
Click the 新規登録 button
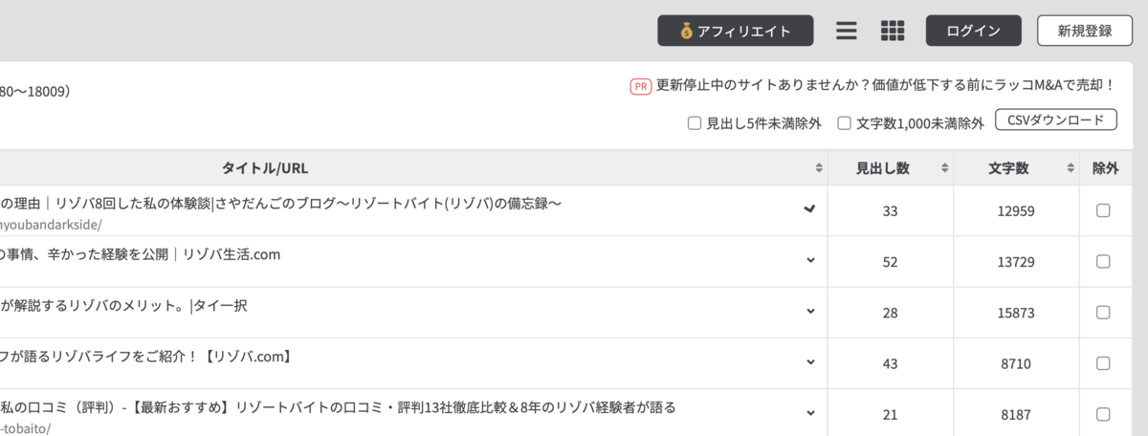[x=1085, y=31]
